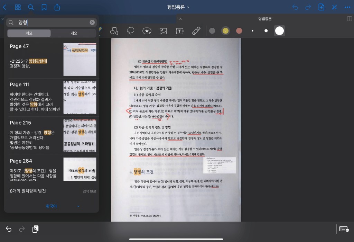The height and width of the screenshot is (242, 354).
Task: Add a new page with plus icon
Action: [x=321, y=7]
